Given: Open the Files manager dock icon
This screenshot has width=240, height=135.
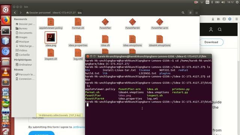Looking at the screenshot, I should pos(6,61).
